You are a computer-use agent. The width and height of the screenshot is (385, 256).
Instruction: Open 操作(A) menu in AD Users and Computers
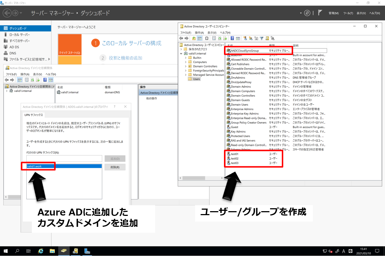[x=199, y=32]
